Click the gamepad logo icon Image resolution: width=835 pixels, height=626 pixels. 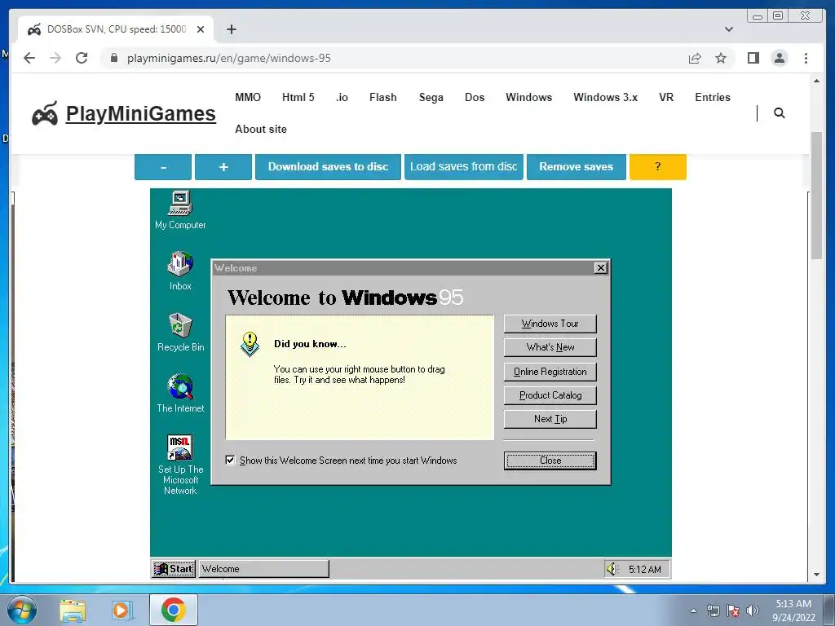point(45,112)
